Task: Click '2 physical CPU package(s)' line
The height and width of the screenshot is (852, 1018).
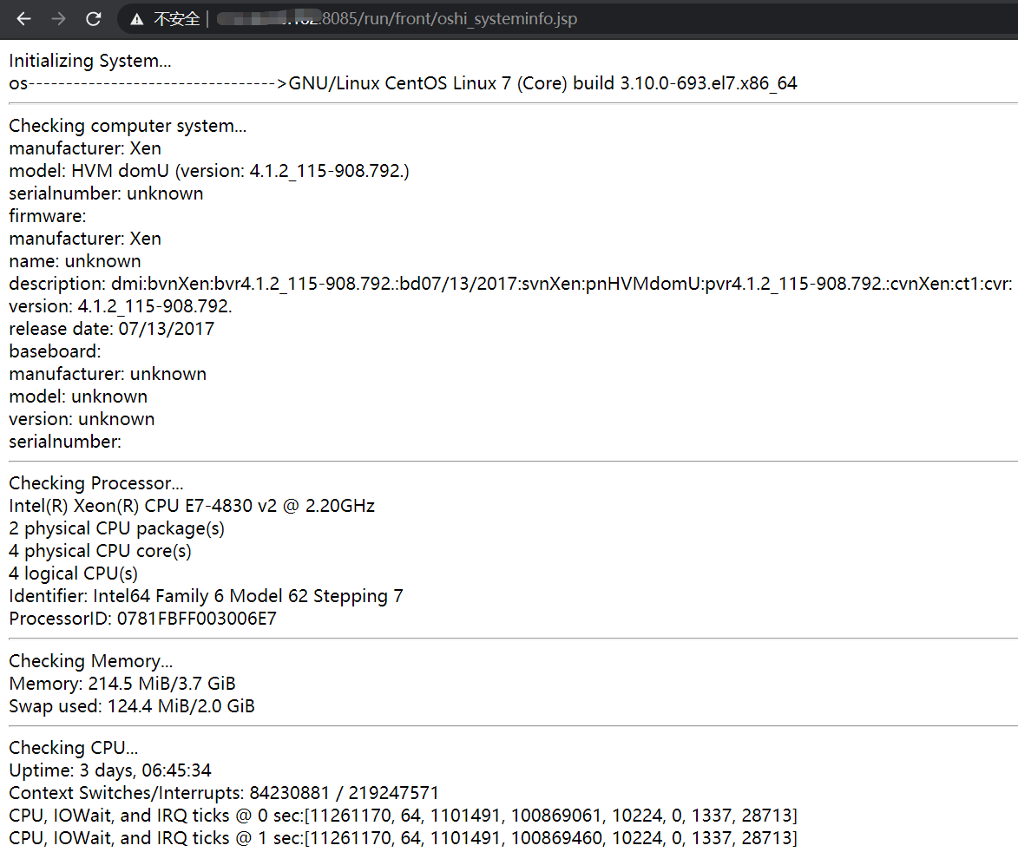Action: 117,529
